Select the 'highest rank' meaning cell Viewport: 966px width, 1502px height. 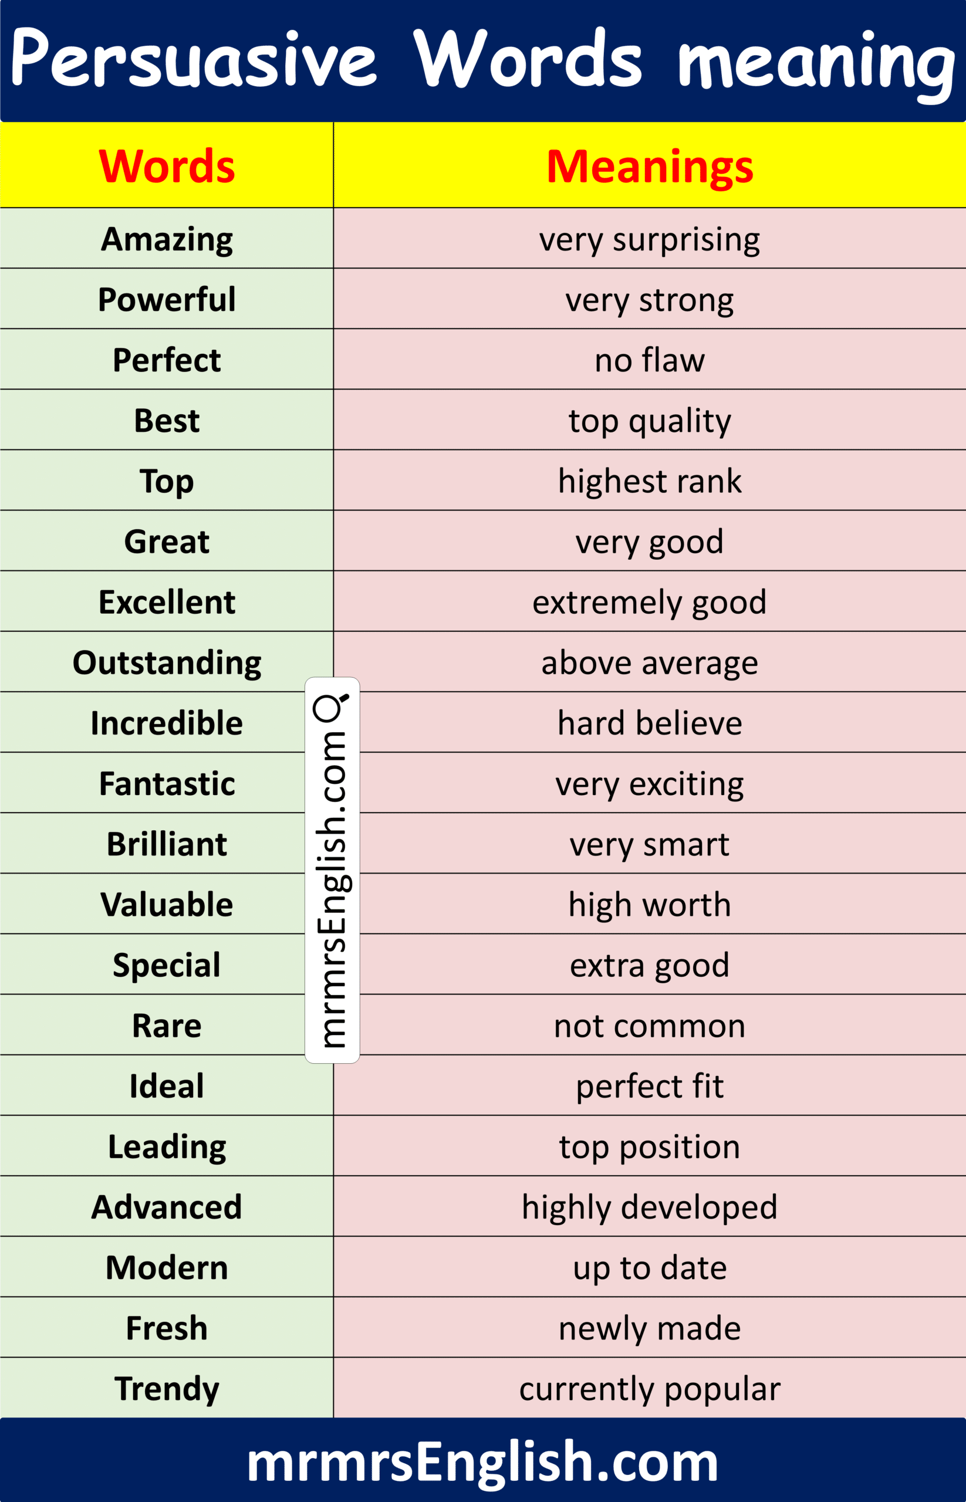pos(649,481)
